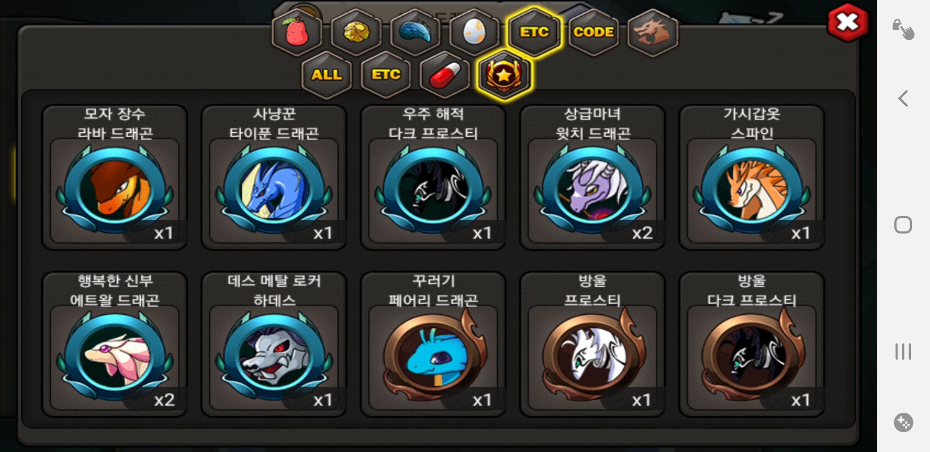Viewport: 930px width, 452px height.
Task: Select the star badge emblem filter
Action: tap(504, 75)
